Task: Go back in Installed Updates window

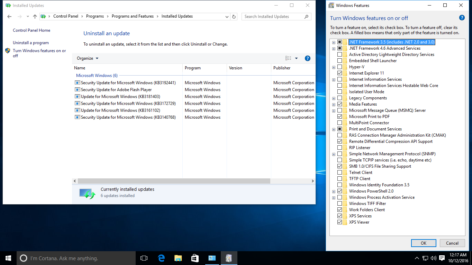Action: pyautogui.click(x=9, y=17)
